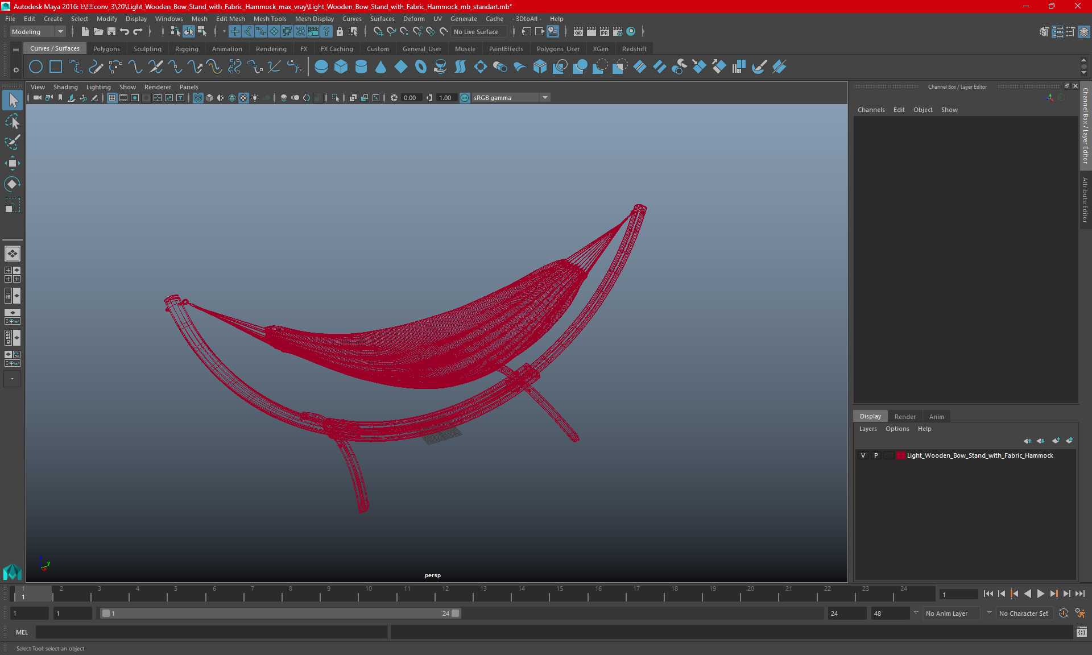Activate the Paint Selection tool

(x=12, y=142)
